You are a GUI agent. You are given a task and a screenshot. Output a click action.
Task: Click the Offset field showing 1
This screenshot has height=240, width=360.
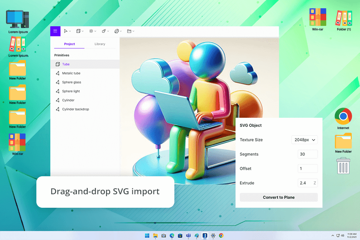point(307,169)
